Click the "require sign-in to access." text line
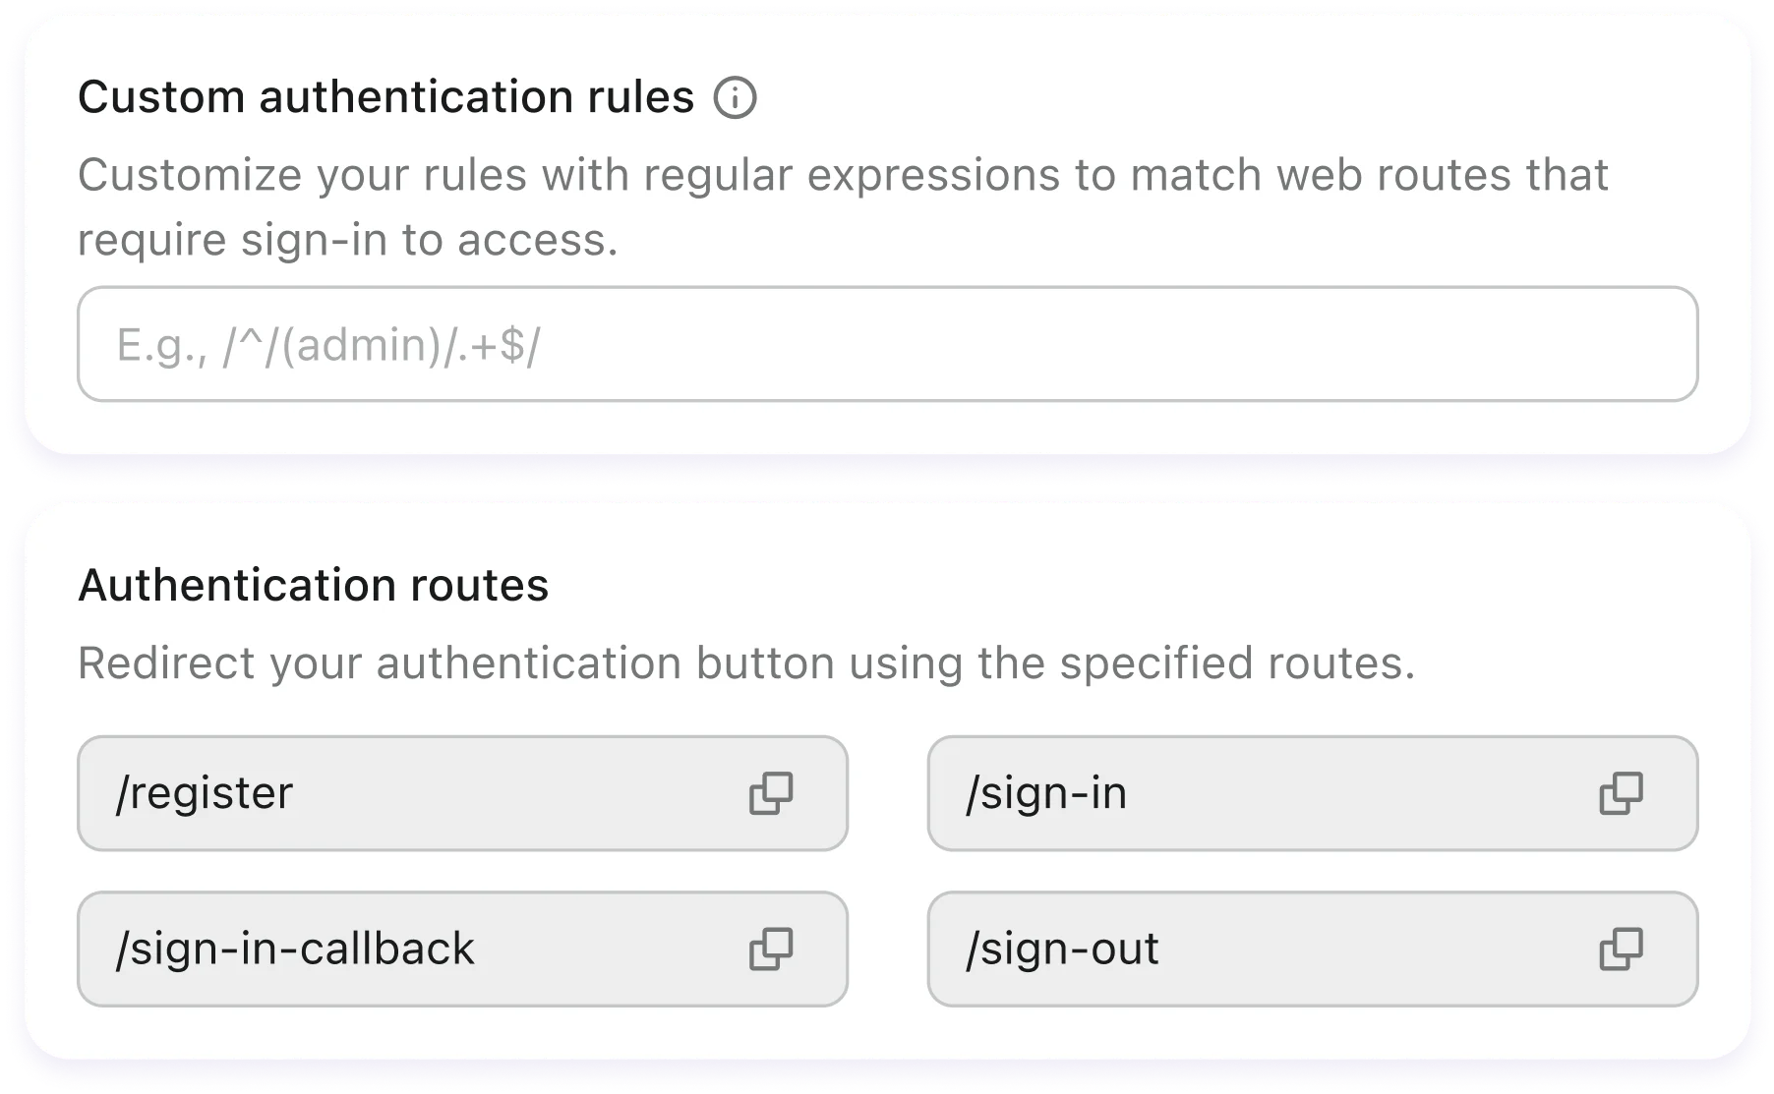Screen dimensions: 1774x1094 click(x=347, y=240)
